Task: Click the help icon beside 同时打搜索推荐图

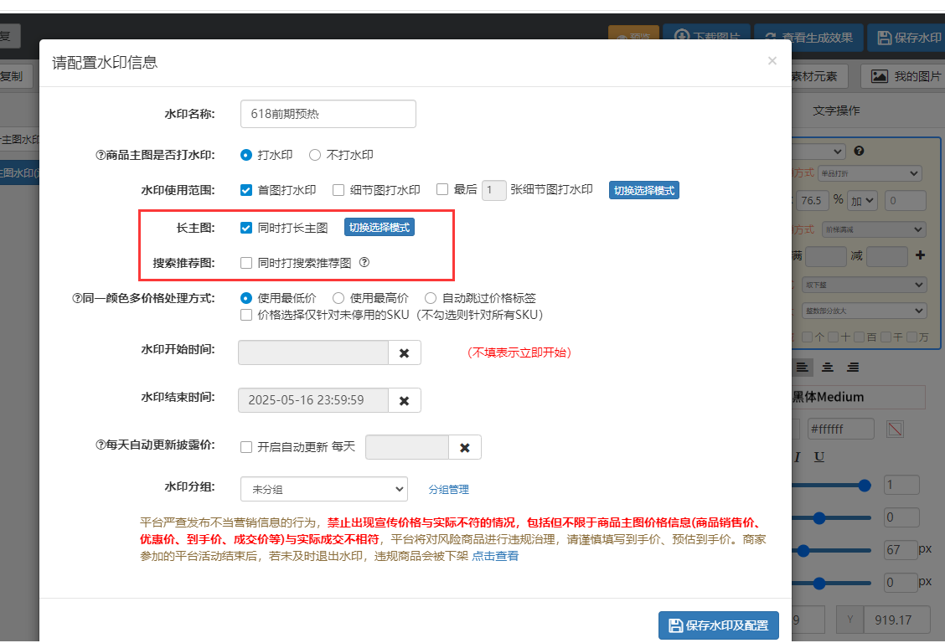Action: pos(364,262)
